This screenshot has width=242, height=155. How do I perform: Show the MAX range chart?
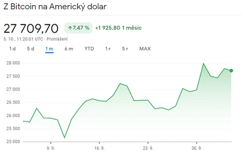coord(145,49)
